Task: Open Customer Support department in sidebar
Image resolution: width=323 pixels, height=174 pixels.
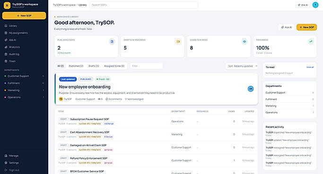Action: 24,76
